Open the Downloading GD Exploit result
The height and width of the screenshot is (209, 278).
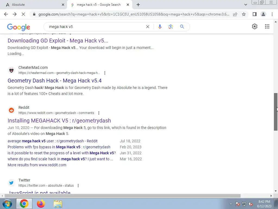[x=58, y=41]
